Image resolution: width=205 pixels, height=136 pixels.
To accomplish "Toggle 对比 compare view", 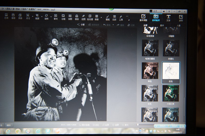I will (x=96, y=125).
